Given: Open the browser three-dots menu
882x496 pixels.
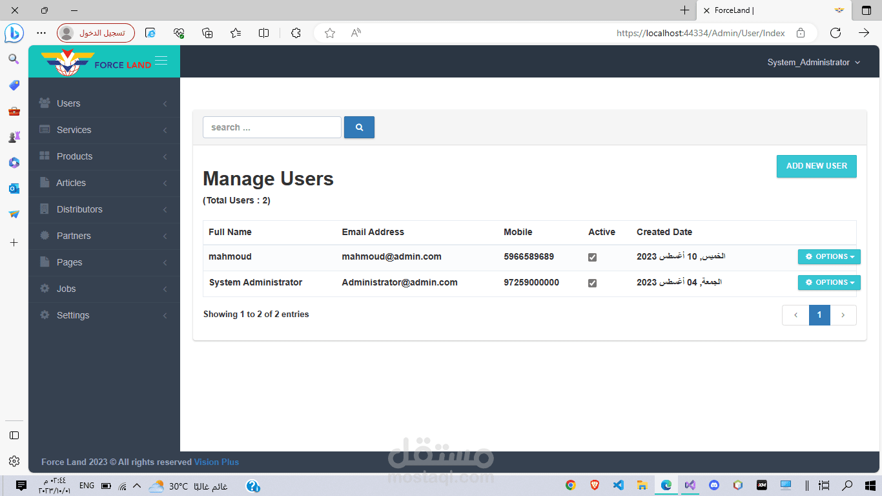Looking at the screenshot, I should click(41, 33).
